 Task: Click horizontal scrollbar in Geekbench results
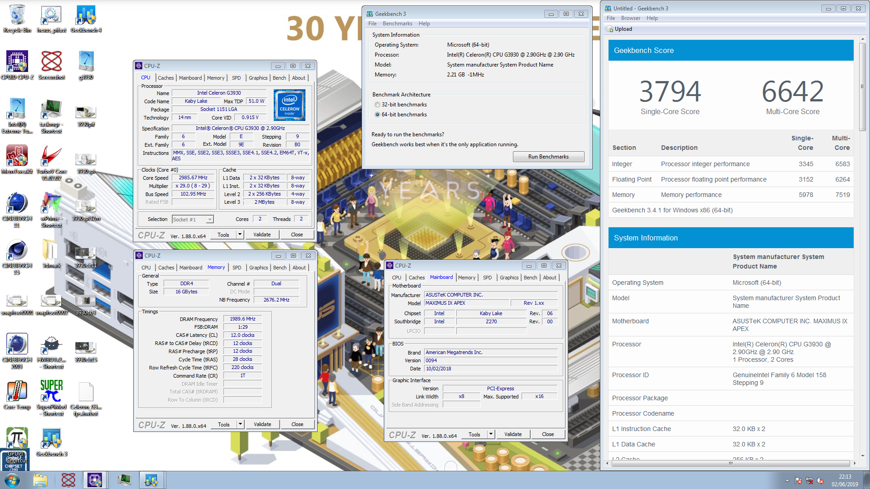point(730,463)
